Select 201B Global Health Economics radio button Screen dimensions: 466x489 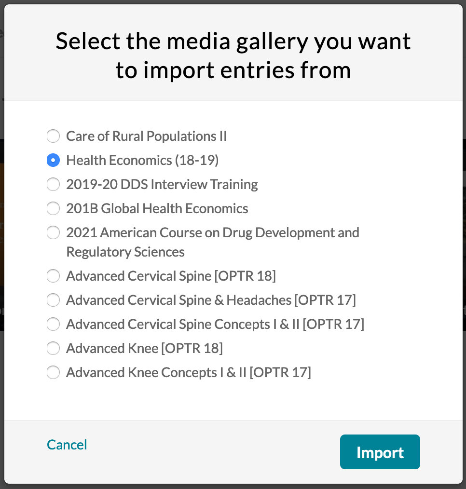(x=53, y=208)
